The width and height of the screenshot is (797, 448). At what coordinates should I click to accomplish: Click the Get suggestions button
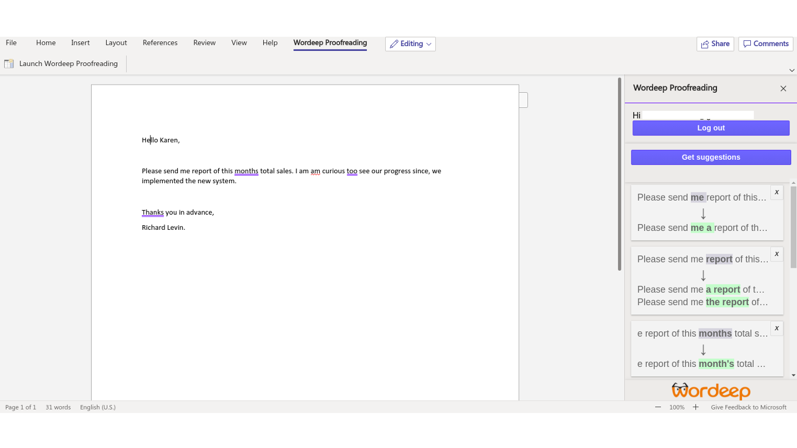711,157
